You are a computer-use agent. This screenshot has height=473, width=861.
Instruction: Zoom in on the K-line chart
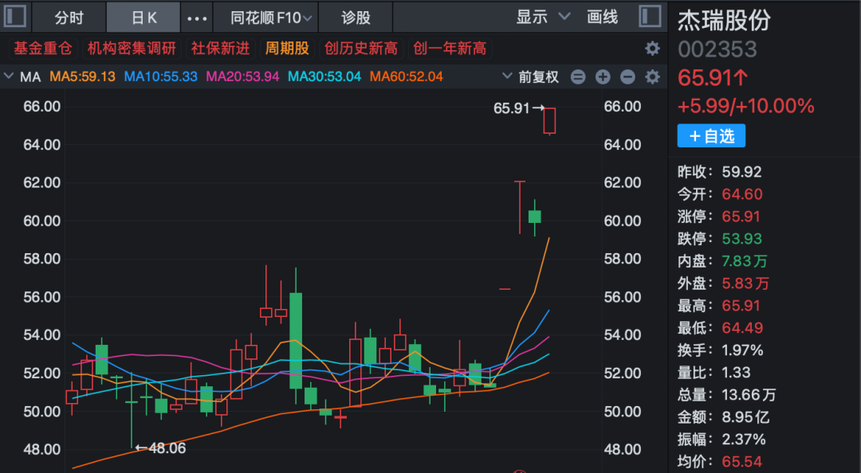pyautogui.click(x=603, y=76)
